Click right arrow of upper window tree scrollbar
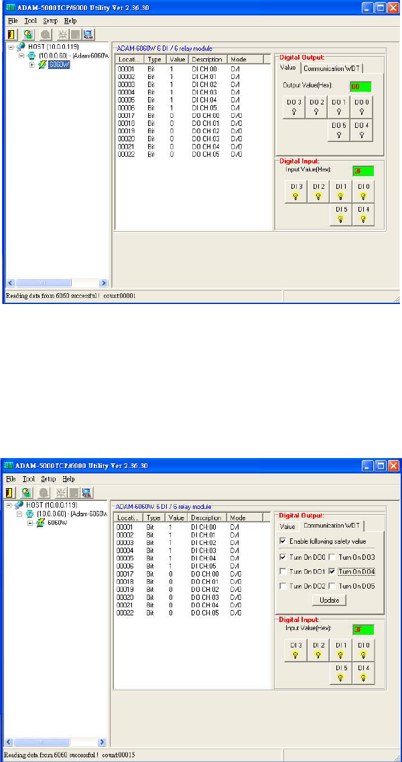Image resolution: width=402 pixels, height=762 pixels. [104, 283]
